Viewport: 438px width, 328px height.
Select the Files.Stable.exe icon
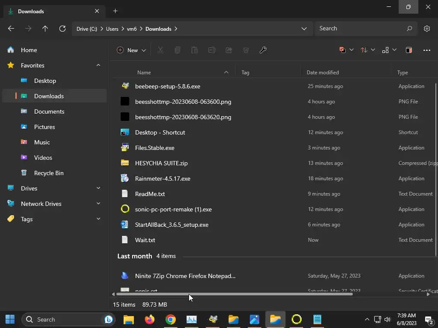(x=124, y=147)
